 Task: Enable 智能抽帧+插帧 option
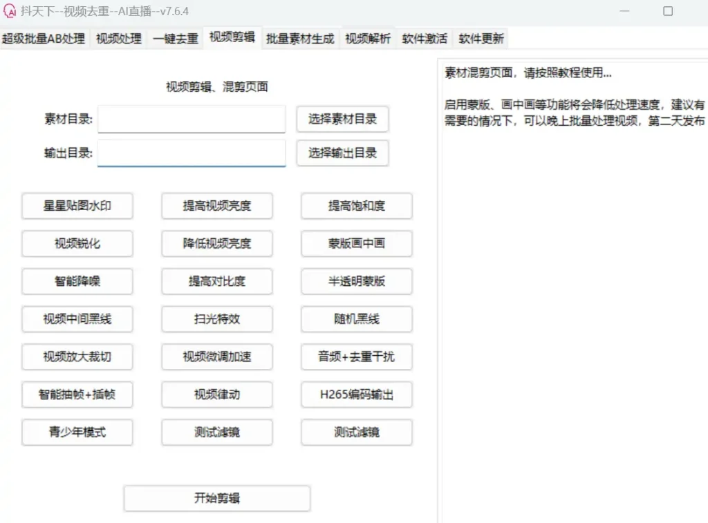click(x=77, y=394)
